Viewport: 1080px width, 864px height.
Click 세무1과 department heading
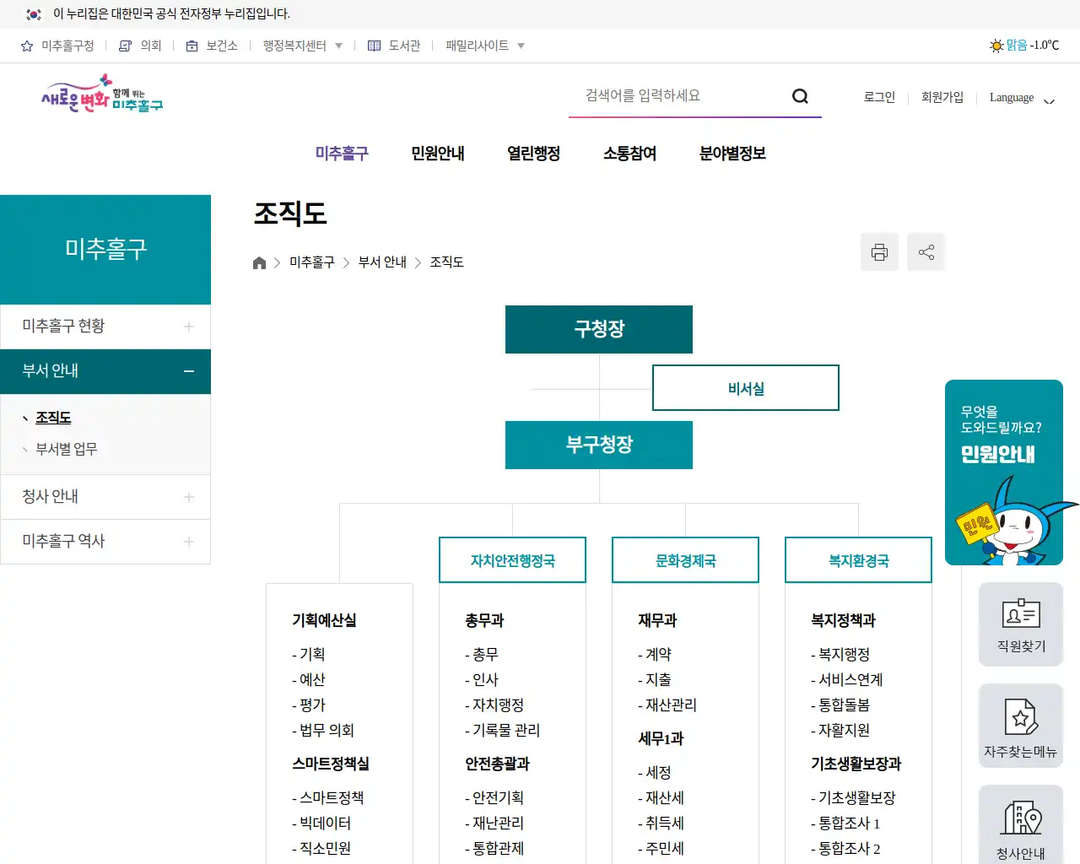point(661,738)
